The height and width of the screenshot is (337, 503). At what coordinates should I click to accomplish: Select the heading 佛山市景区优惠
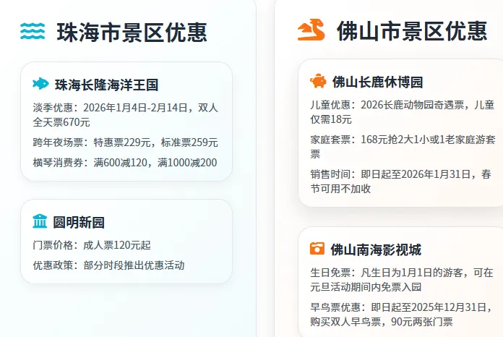coord(412,31)
